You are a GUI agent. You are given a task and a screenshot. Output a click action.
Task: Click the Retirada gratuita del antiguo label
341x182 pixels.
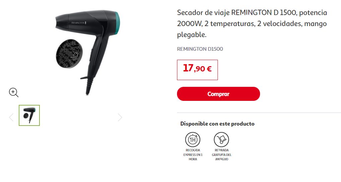tap(222, 155)
